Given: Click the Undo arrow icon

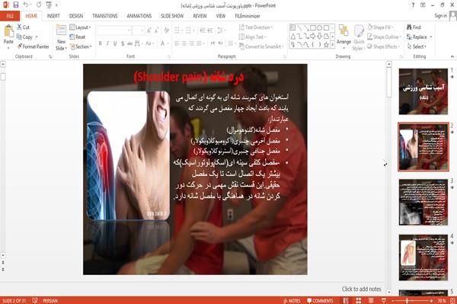Looking at the screenshot, I should (x=26, y=5).
